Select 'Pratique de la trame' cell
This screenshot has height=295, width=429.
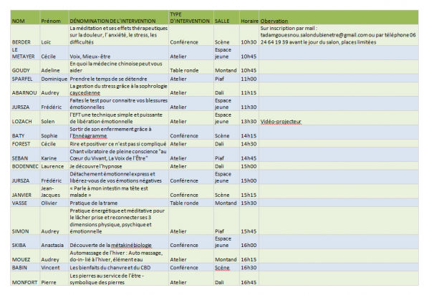[118, 203]
